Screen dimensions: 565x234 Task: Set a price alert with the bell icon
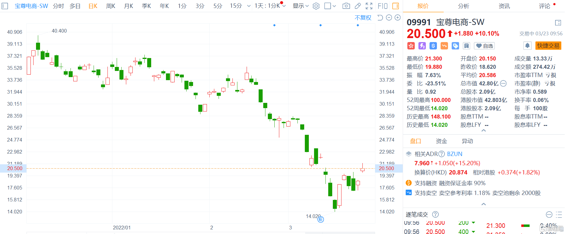click(527, 46)
